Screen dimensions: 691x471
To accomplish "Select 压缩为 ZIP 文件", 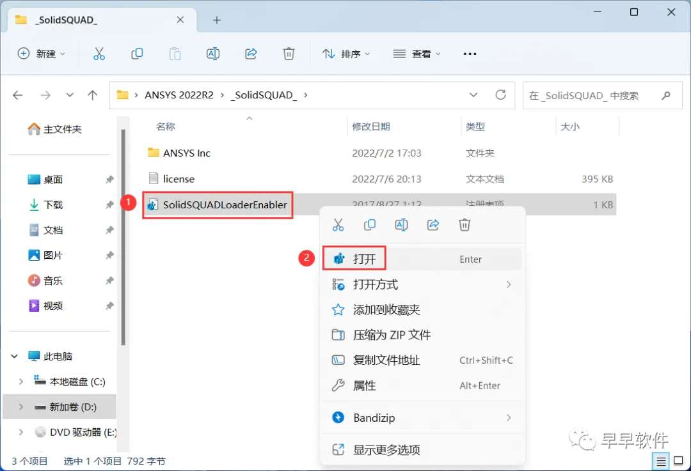I will click(422, 335).
